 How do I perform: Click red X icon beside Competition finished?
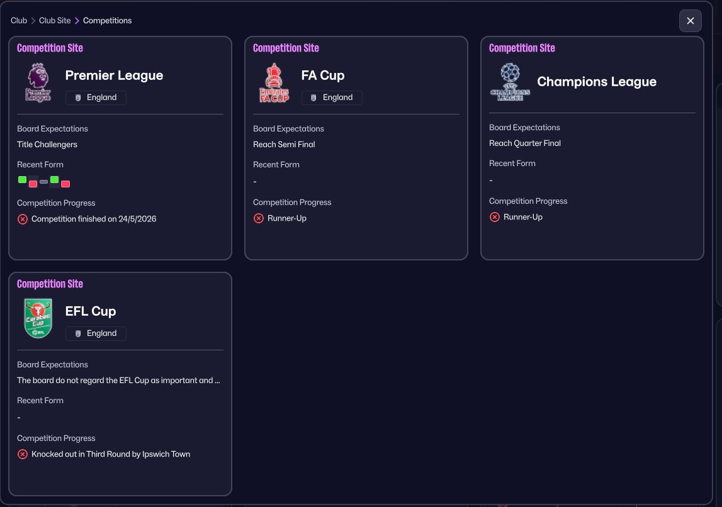tap(23, 220)
